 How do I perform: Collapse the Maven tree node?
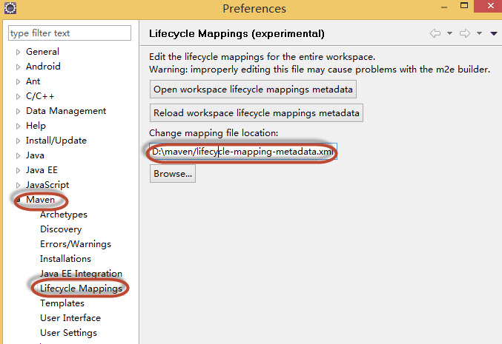19,200
